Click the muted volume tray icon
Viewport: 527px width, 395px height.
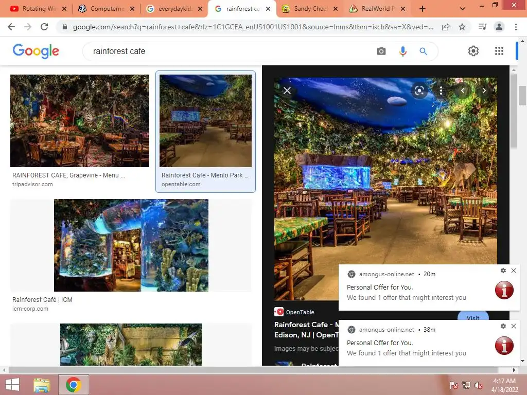coord(478,385)
